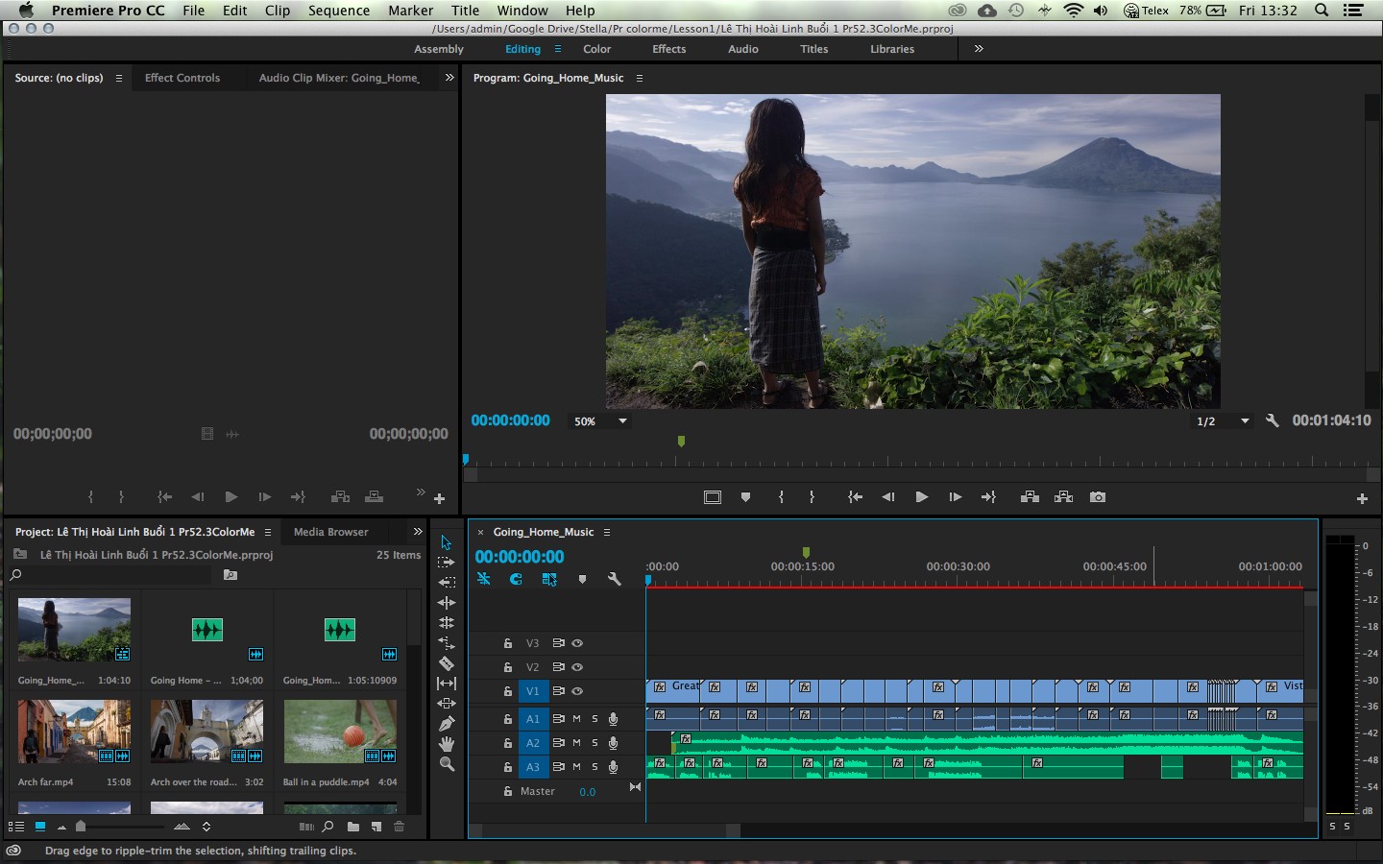Click Spotlight search in menu bar

tap(1322, 11)
